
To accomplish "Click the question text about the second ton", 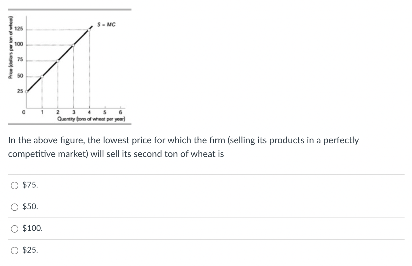I will point(183,147).
